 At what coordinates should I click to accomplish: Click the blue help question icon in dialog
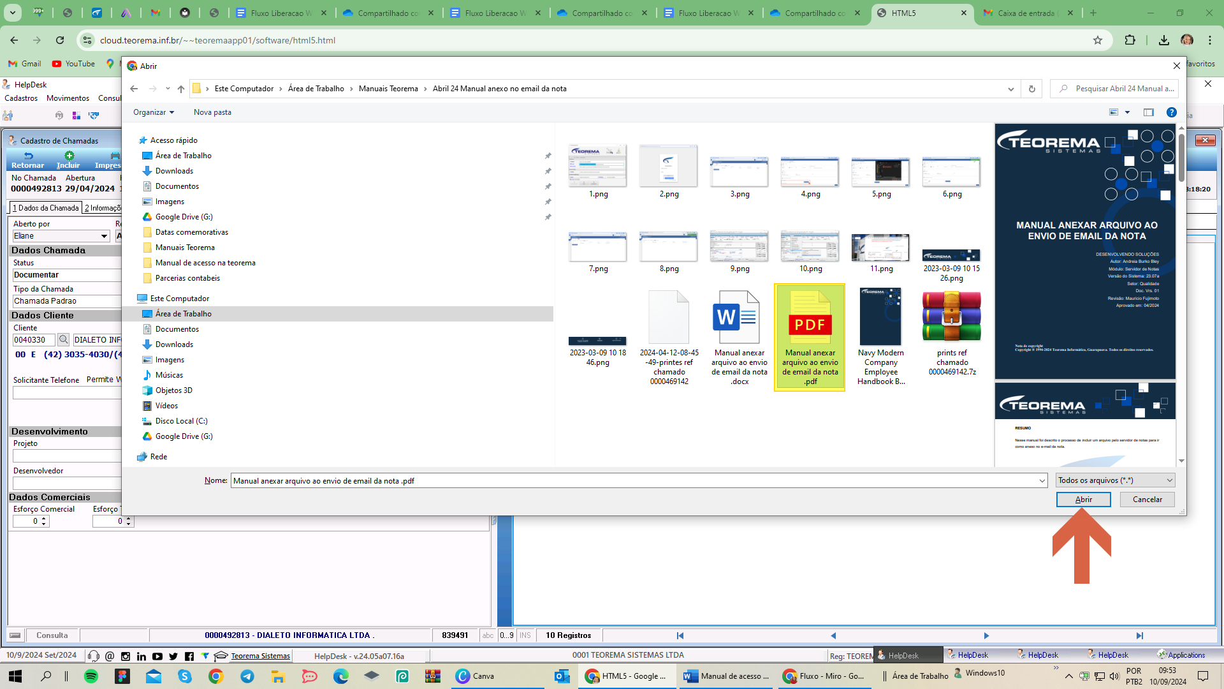coord(1172,112)
